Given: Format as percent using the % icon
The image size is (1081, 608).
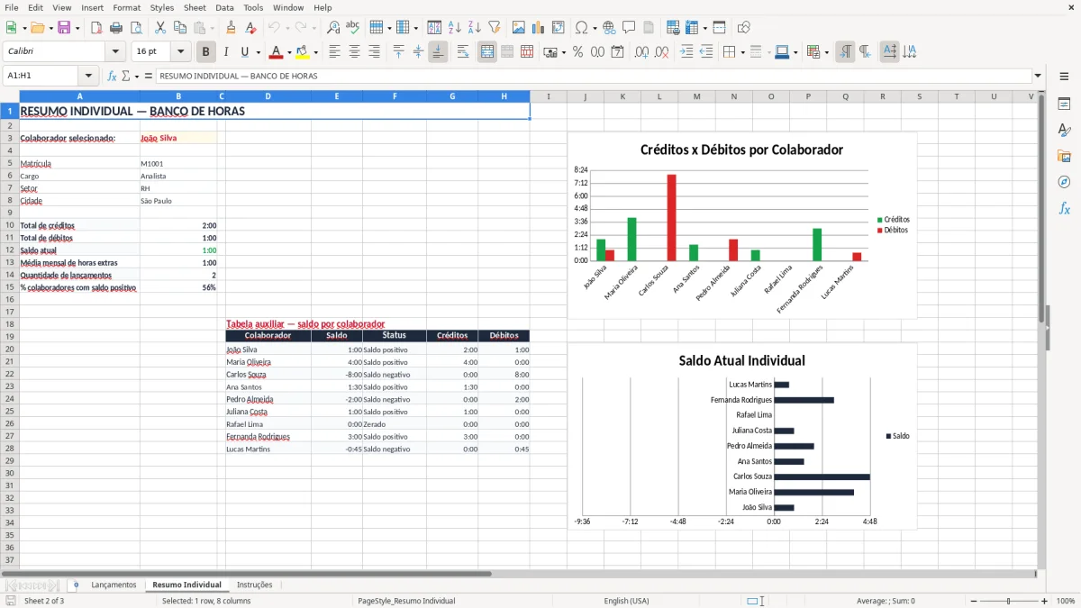Looking at the screenshot, I should [577, 52].
